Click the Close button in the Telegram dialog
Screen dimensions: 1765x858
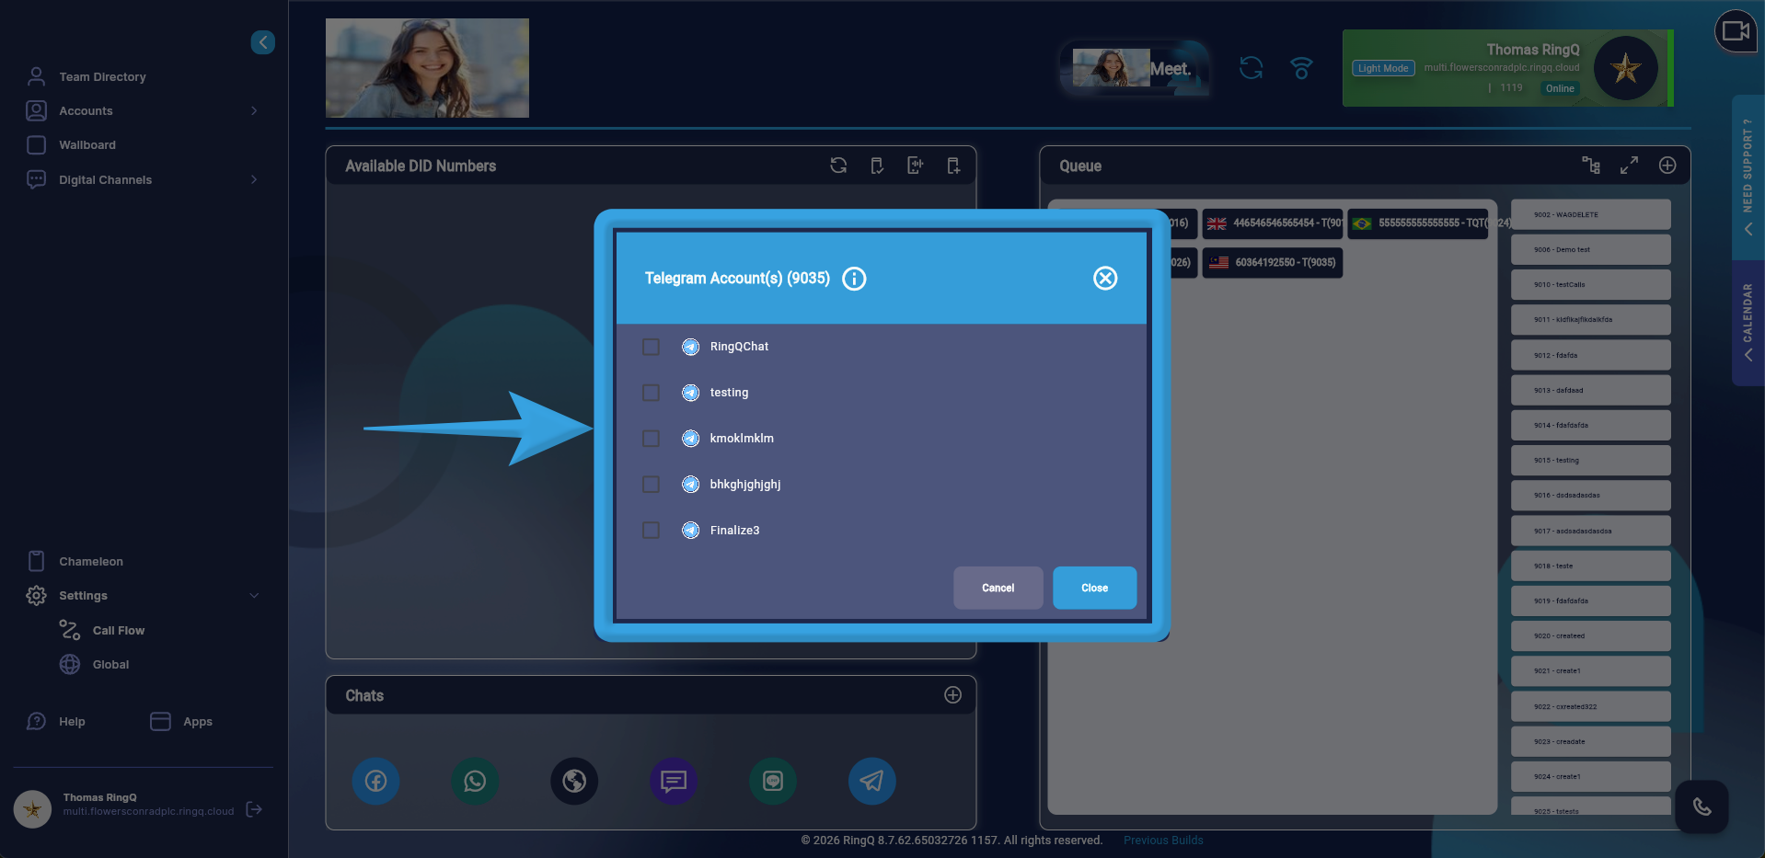coord(1094,588)
